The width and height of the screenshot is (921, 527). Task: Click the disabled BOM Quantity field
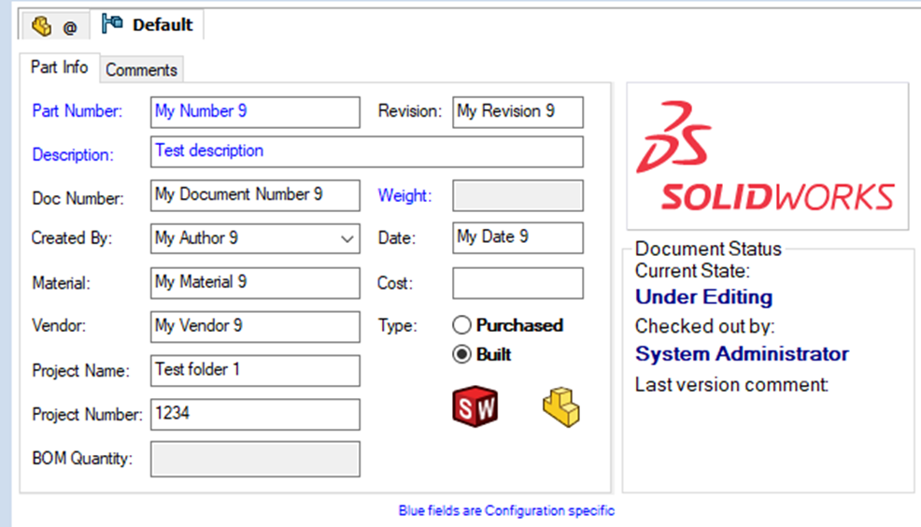click(x=255, y=459)
